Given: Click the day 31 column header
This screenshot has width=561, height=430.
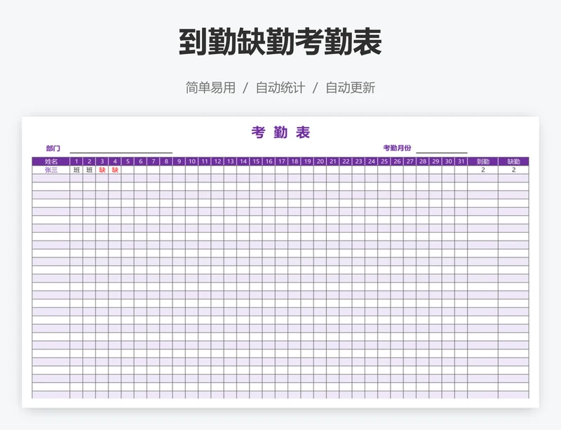Looking at the screenshot, I should tap(461, 161).
